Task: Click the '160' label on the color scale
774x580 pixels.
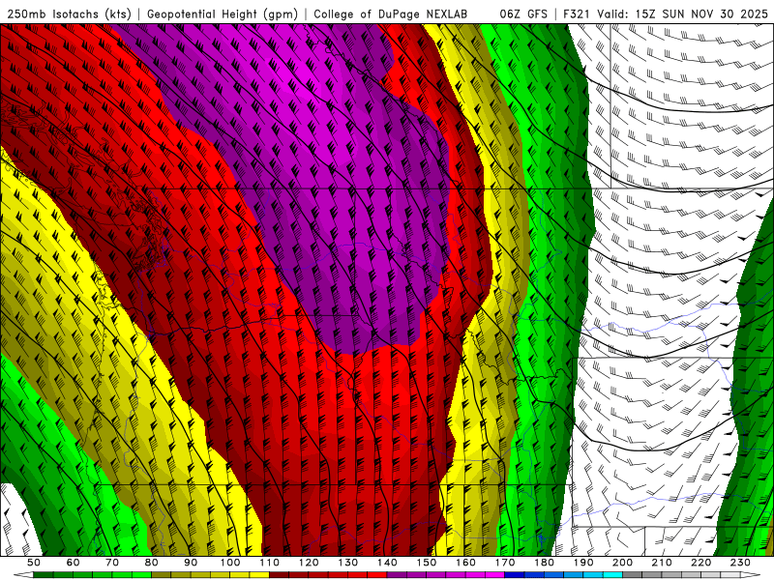Action: tap(465, 563)
